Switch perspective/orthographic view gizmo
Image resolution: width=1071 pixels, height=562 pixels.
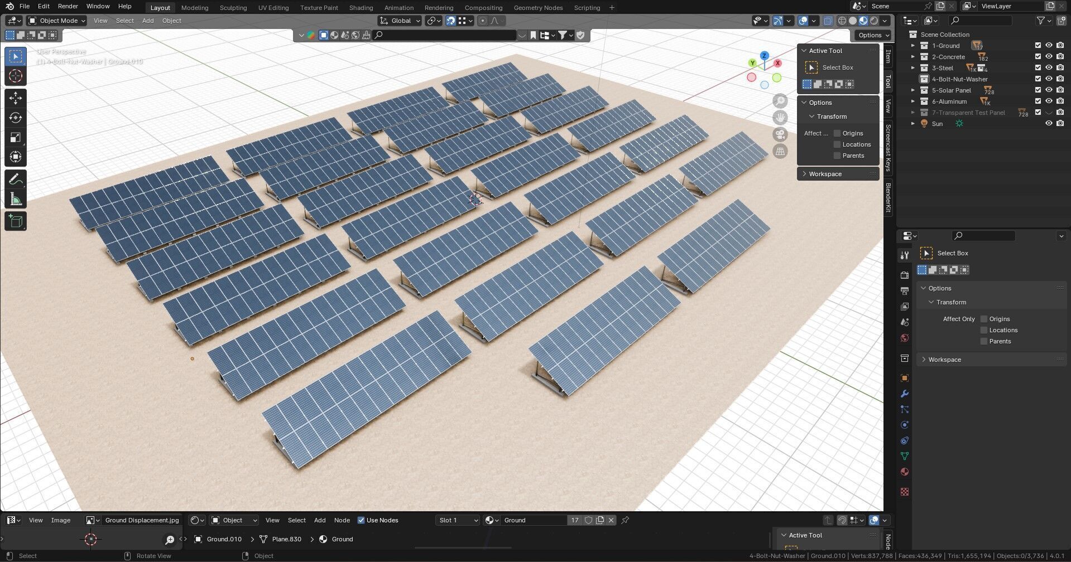tap(780, 151)
